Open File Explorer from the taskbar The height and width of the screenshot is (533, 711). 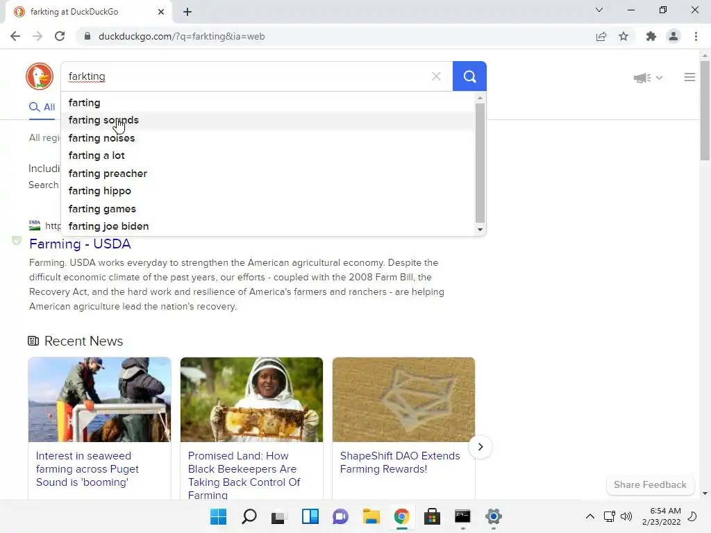click(x=371, y=516)
